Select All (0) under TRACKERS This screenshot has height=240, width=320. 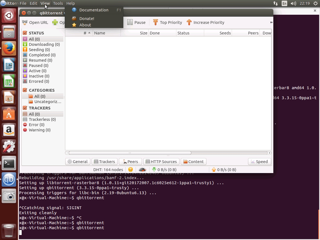(x=43, y=114)
